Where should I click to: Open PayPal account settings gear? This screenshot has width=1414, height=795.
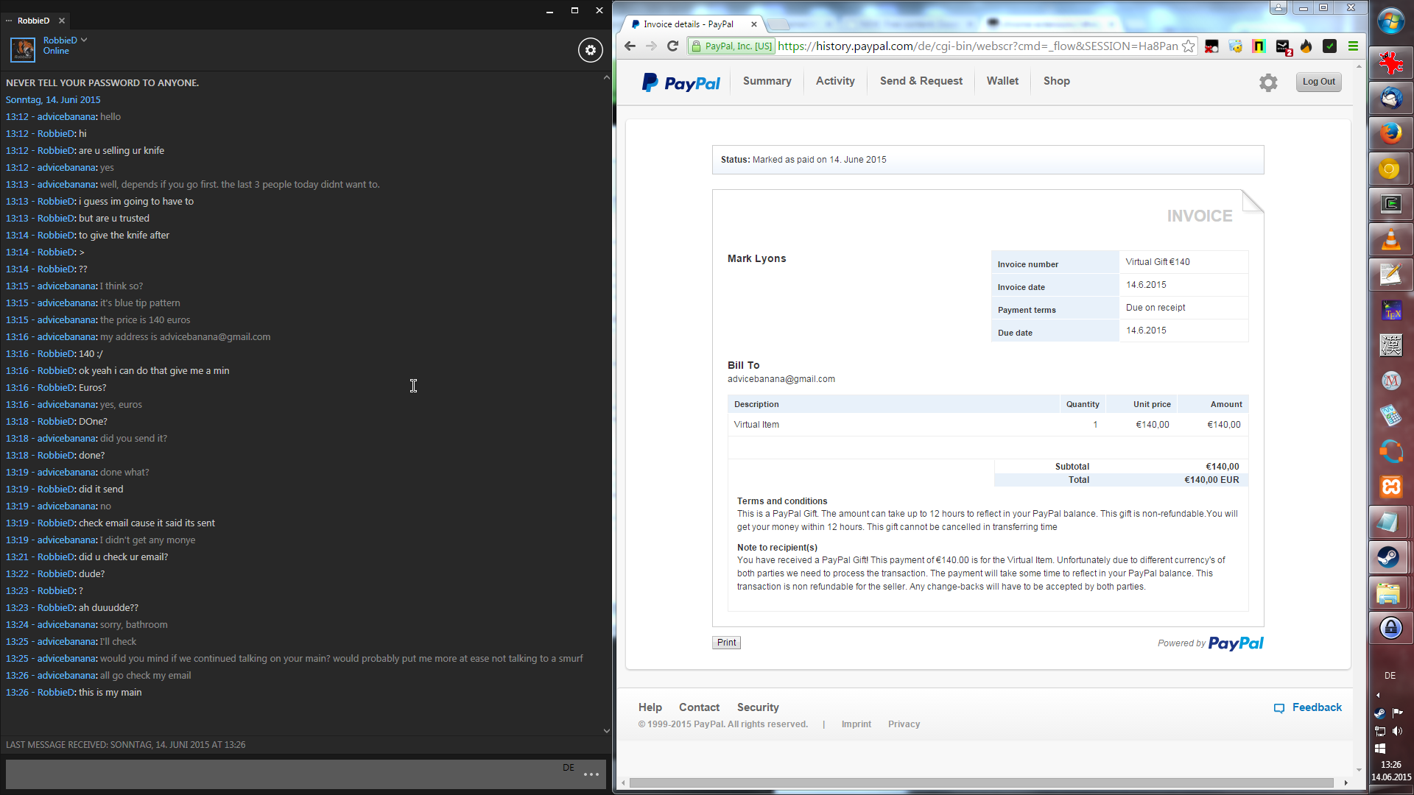tap(1267, 82)
